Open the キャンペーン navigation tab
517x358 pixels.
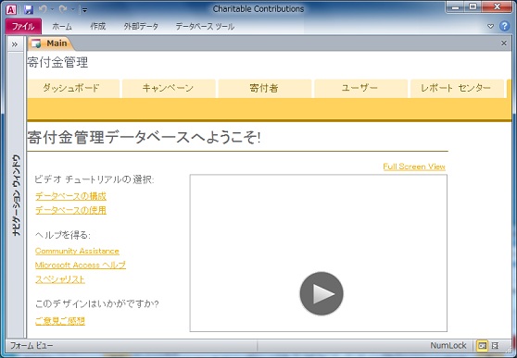[169, 88]
